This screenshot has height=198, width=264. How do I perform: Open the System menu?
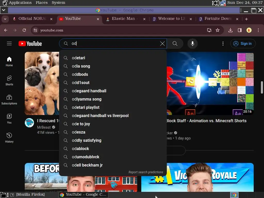coord(58,3)
